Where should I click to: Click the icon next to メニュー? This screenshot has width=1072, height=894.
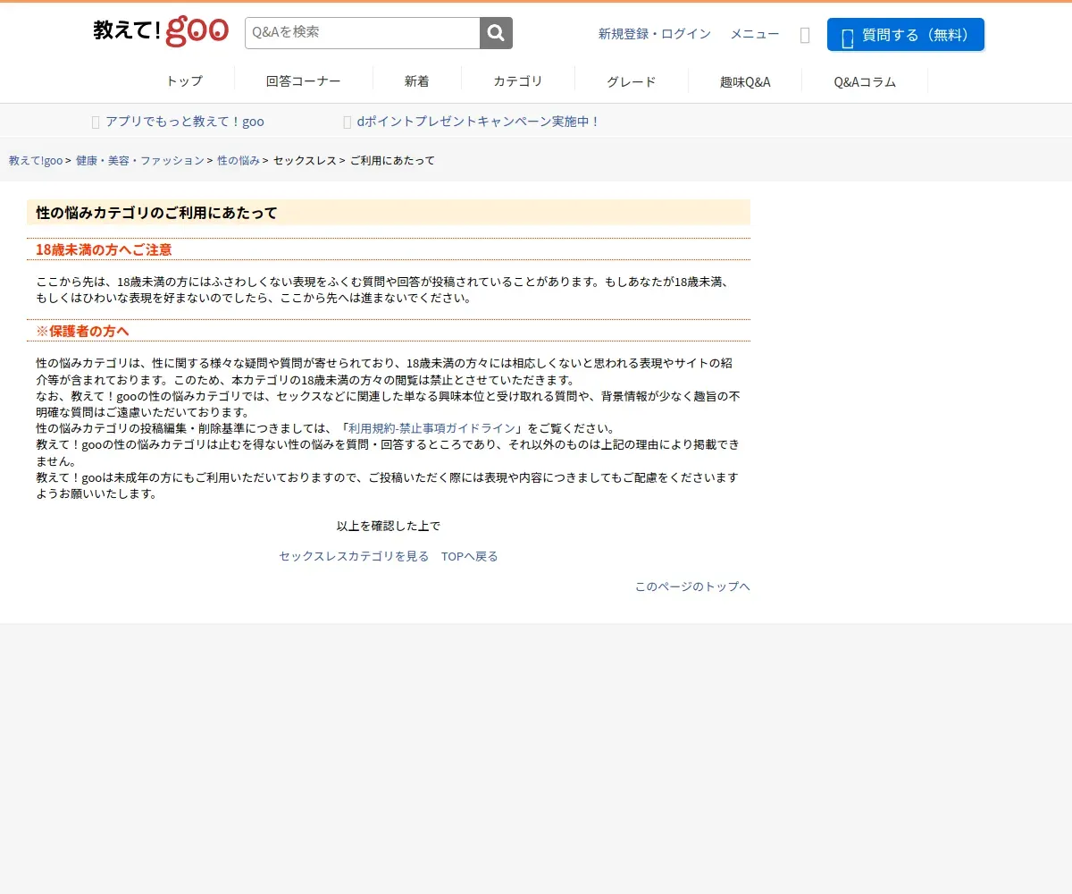805,35
